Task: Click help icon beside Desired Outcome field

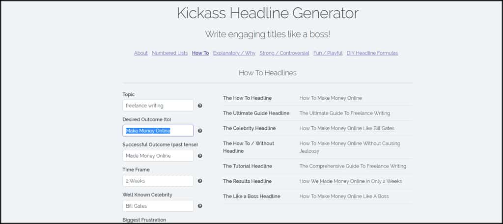Action: (200, 131)
